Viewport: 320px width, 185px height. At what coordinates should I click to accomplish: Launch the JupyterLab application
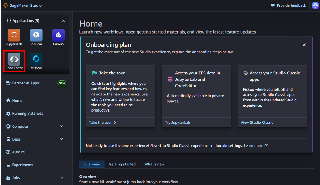click(x=14, y=37)
